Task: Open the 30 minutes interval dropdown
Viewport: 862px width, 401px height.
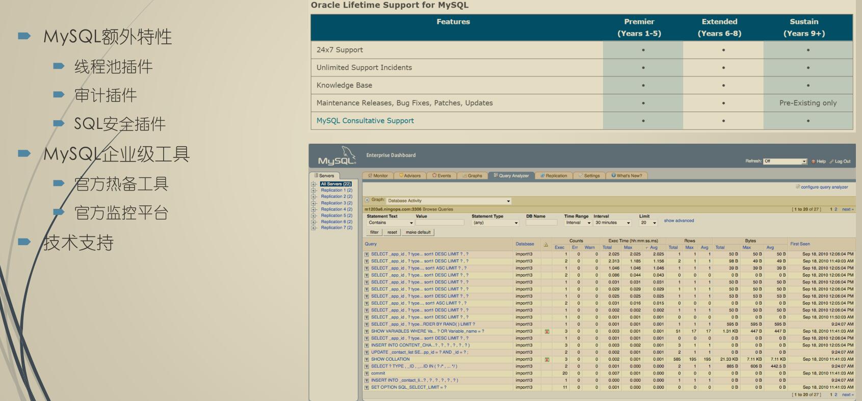Action: tap(613, 223)
